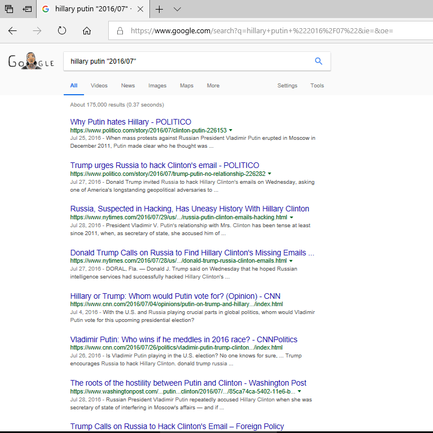
Task: Show tab previews chevron
Action: 177,9
